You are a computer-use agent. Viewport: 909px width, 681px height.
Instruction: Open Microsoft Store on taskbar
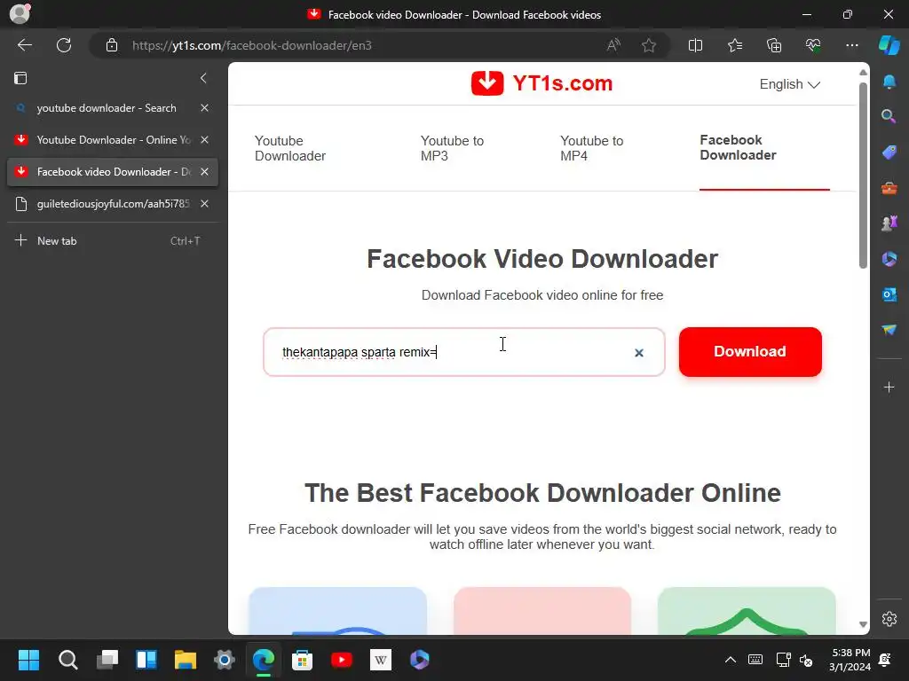coord(302,659)
